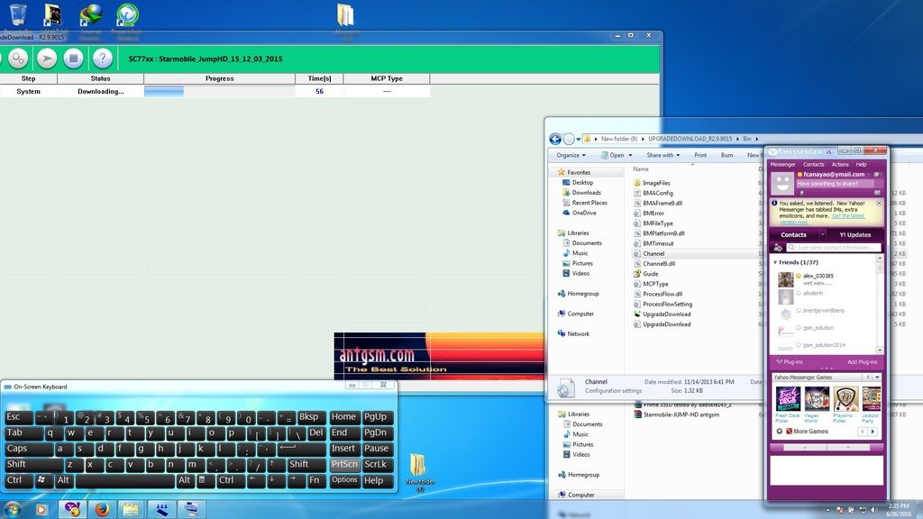
Task: Expand the Organize dropdown in Explorer
Action: pyautogui.click(x=571, y=155)
